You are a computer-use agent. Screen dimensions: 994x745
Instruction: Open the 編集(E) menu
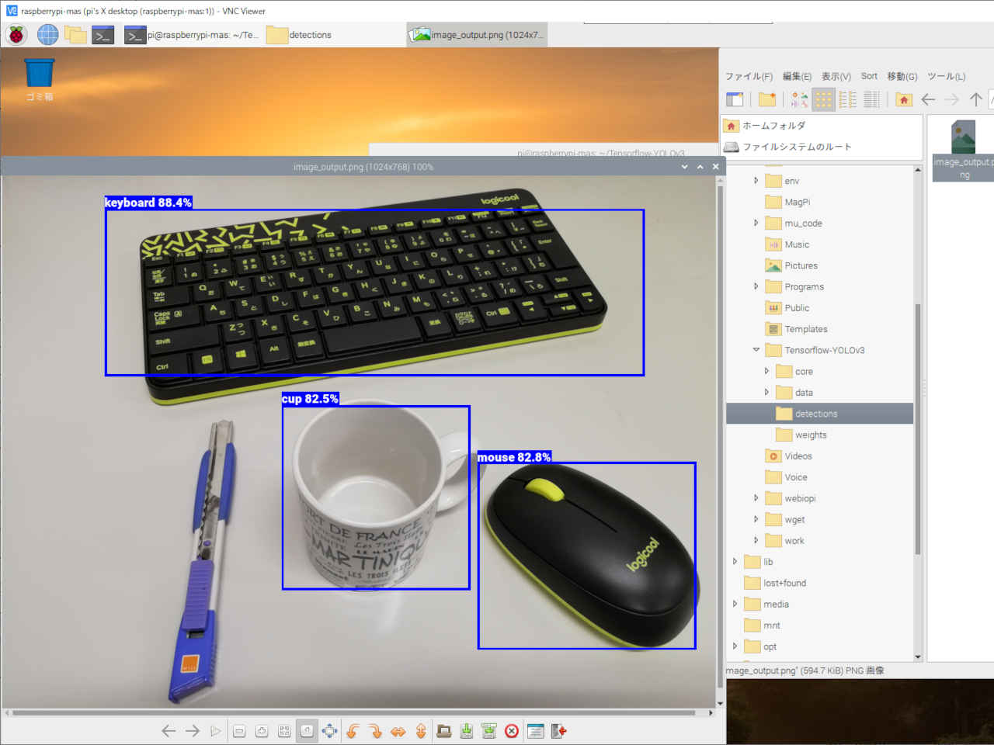coord(797,76)
